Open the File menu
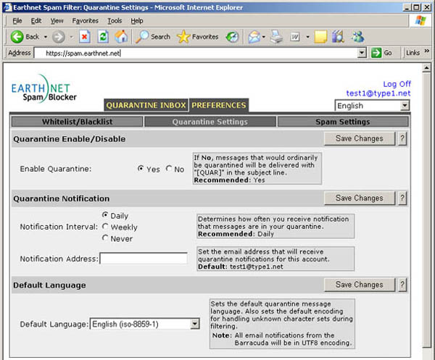 pos(17,21)
